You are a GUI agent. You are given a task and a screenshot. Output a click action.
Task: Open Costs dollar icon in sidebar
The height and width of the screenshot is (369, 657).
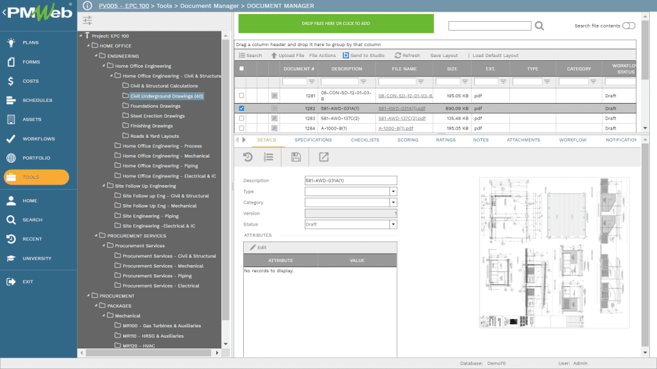(x=11, y=81)
